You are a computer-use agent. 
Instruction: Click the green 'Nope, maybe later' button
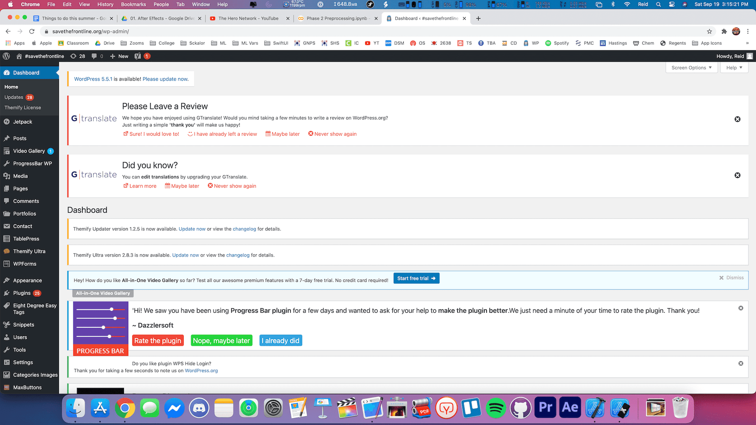[221, 341]
